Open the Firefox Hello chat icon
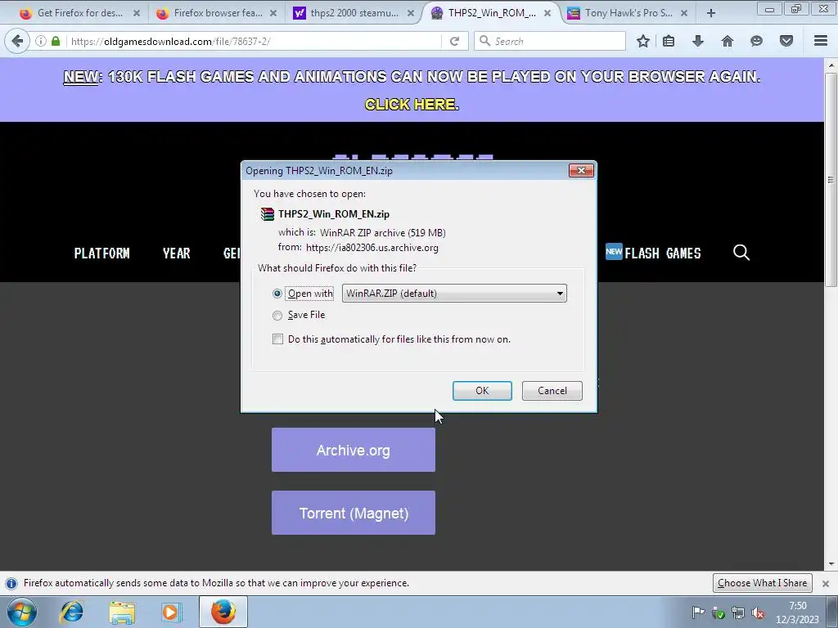 (x=756, y=41)
